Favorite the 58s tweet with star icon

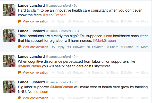point(95,47)
